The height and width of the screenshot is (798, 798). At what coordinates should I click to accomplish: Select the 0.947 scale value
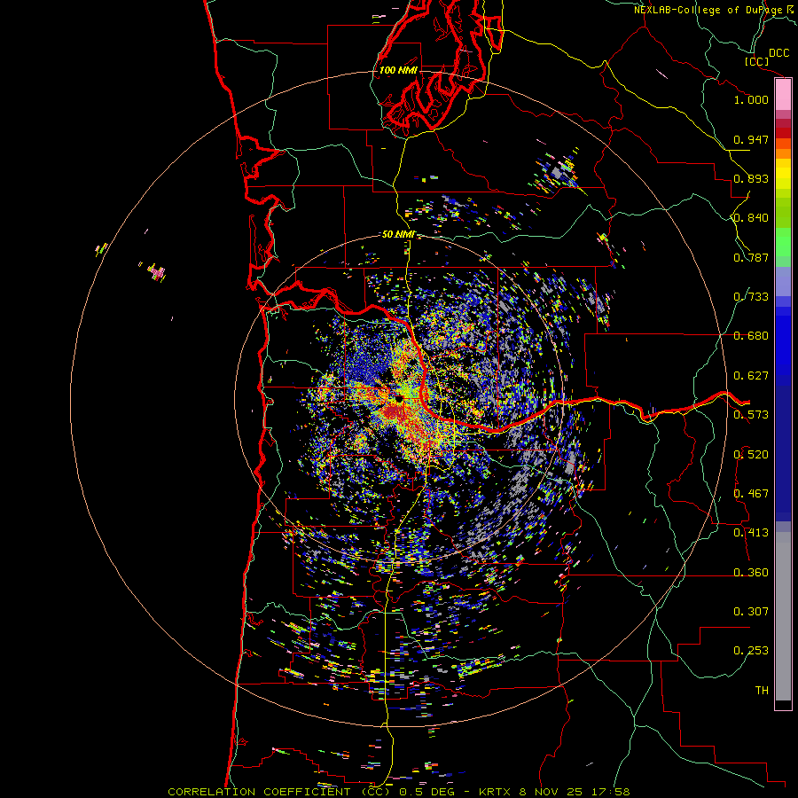point(751,139)
